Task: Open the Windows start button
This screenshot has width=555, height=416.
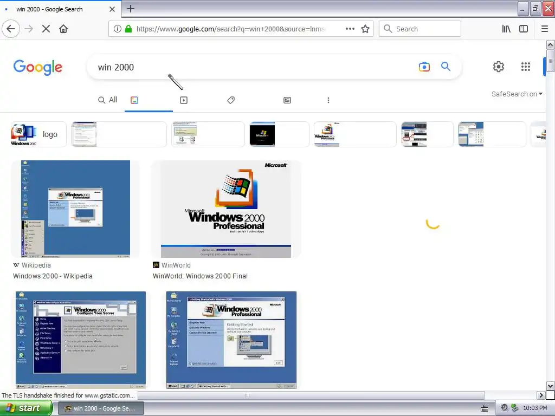Action: coord(26,408)
